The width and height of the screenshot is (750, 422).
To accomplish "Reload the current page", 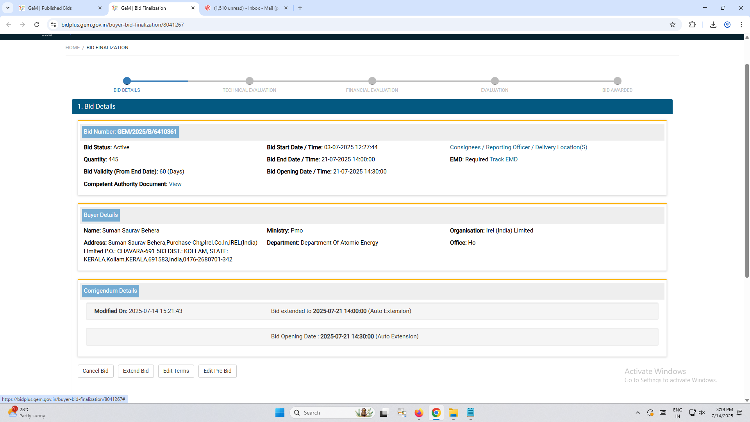I will (x=37, y=25).
